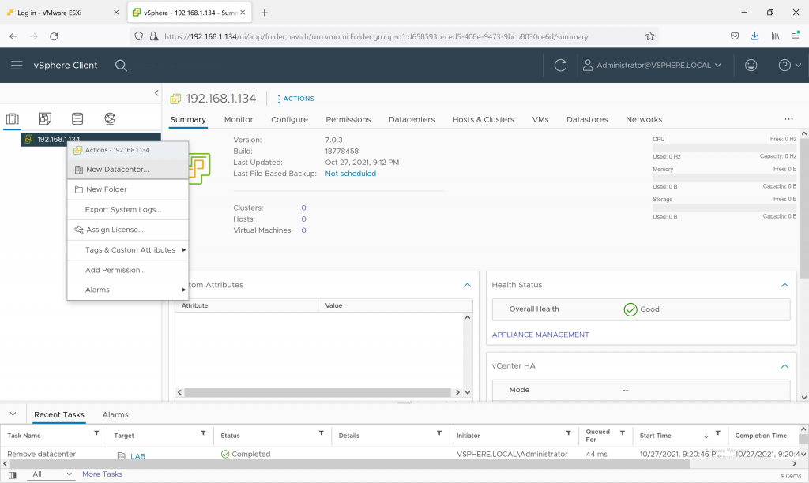The height and width of the screenshot is (483, 809).
Task: Open APPLIANCE MANAGEMENT link
Action: pos(540,335)
